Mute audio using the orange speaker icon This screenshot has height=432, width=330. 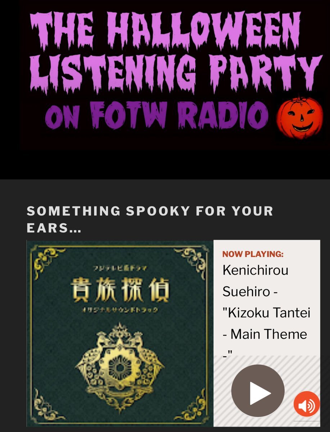pyautogui.click(x=307, y=404)
